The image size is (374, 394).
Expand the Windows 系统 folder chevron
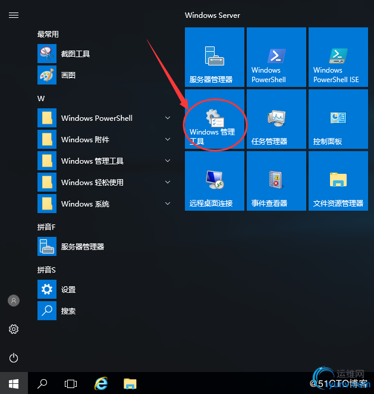(x=168, y=204)
